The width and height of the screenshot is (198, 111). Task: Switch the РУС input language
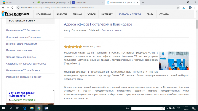click(178, 108)
